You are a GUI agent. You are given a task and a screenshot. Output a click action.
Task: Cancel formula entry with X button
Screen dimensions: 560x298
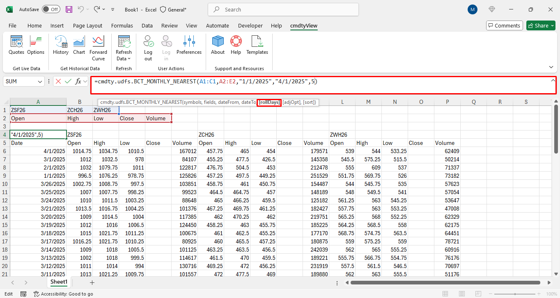[58, 81]
